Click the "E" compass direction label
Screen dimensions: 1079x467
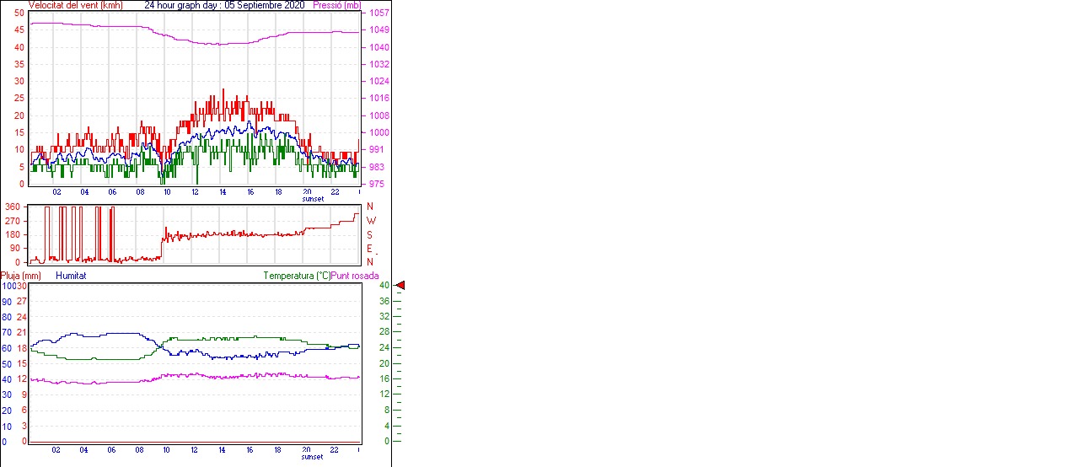369,249
